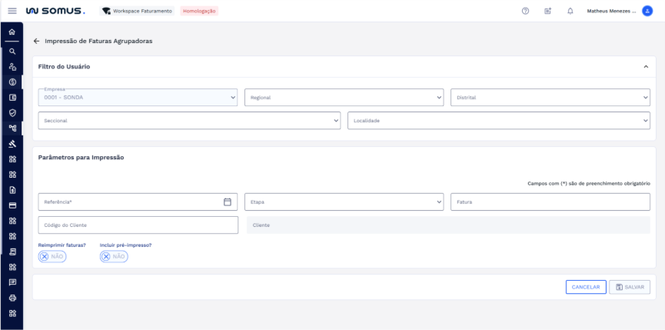Click the printer icon in sidebar
The height and width of the screenshot is (330, 665).
[12, 297]
